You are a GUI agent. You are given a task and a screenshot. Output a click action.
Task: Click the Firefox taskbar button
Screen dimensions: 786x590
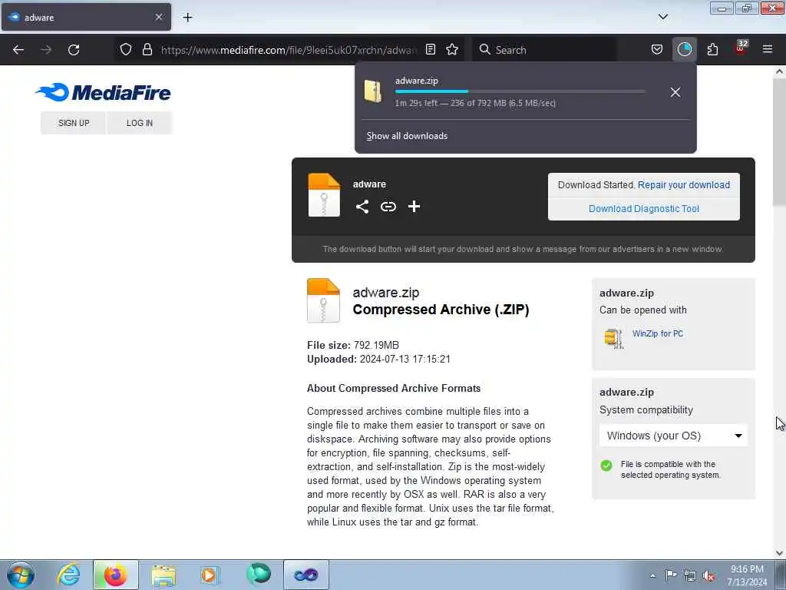click(115, 575)
